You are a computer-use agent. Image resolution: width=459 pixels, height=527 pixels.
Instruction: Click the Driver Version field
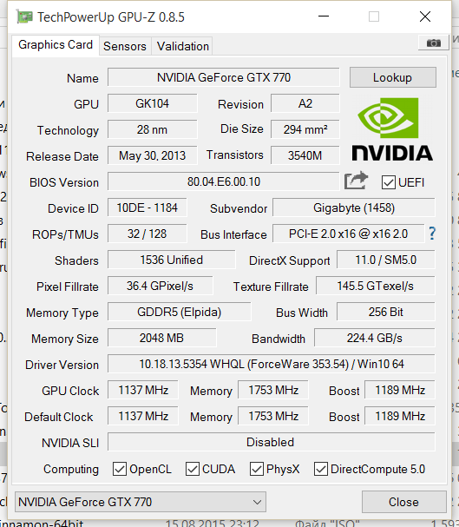272,364
